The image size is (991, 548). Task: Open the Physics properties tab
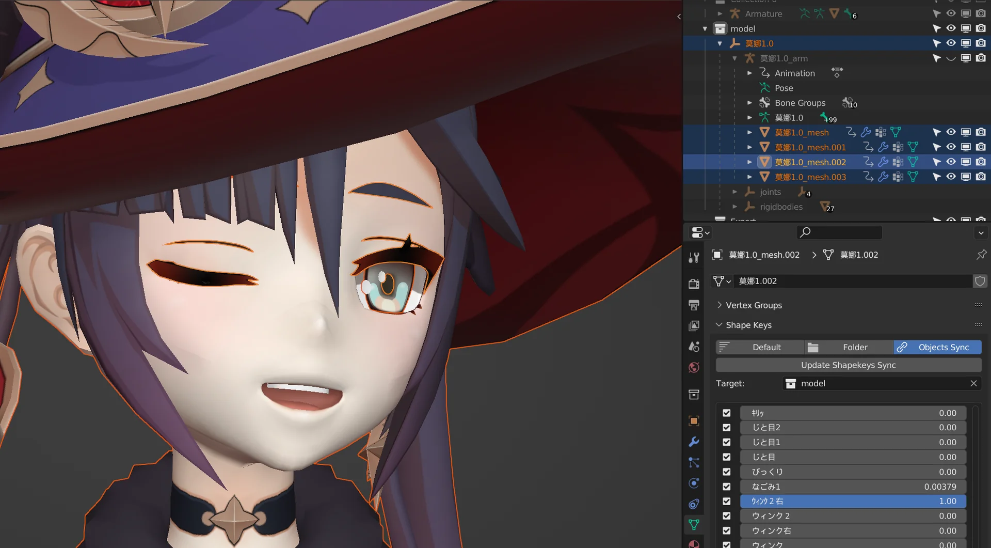pos(694,483)
